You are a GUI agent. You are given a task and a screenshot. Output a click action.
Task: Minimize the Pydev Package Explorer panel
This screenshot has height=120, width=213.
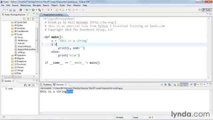coord(34,14)
